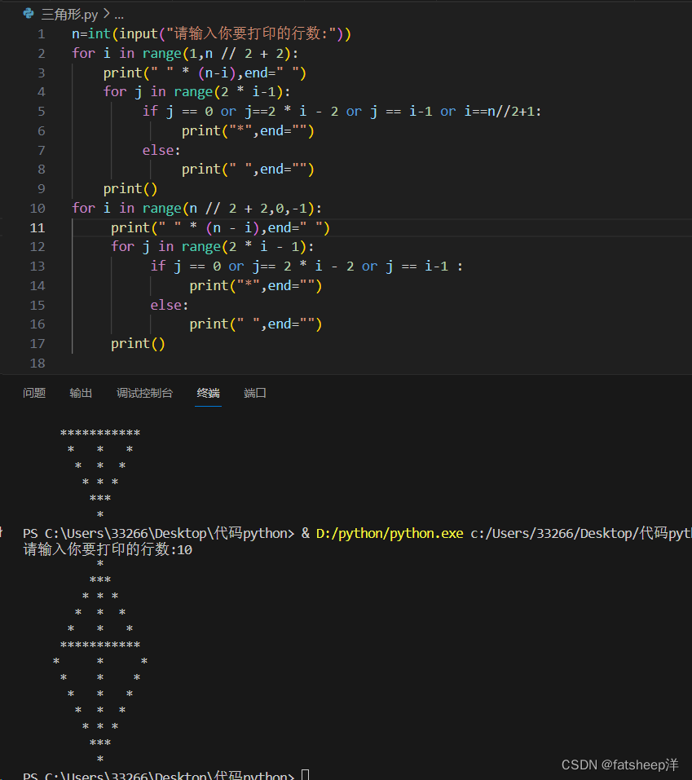Click the 'else:' on line 7
Image resolution: width=692 pixels, height=780 pixels.
tap(161, 150)
